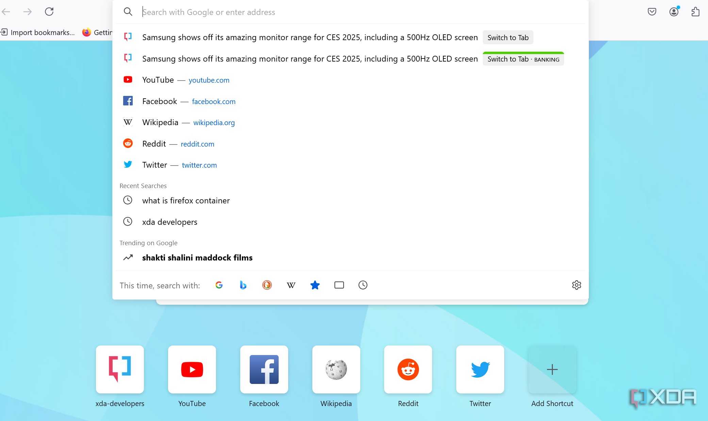Viewport: 708px width, 421px height.
Task: Open search settings gear icon
Action: pyautogui.click(x=577, y=285)
